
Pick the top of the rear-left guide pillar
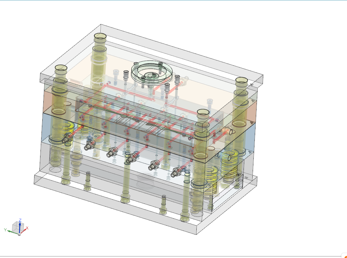point(100,37)
